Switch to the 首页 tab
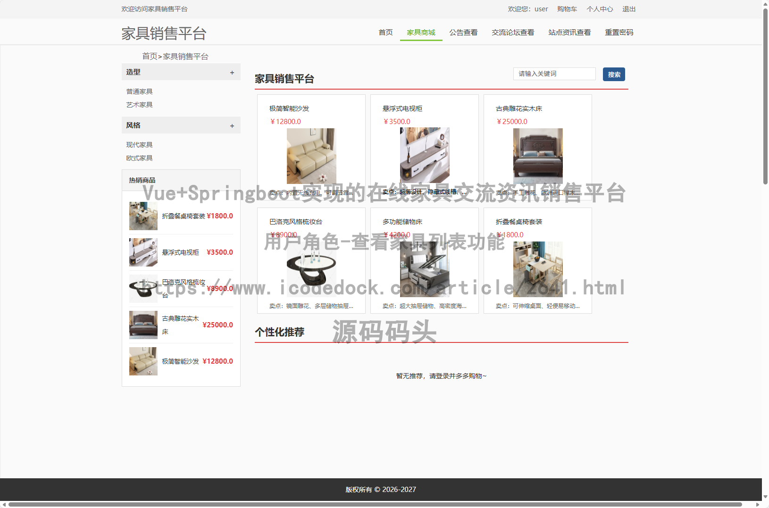 pyautogui.click(x=385, y=32)
